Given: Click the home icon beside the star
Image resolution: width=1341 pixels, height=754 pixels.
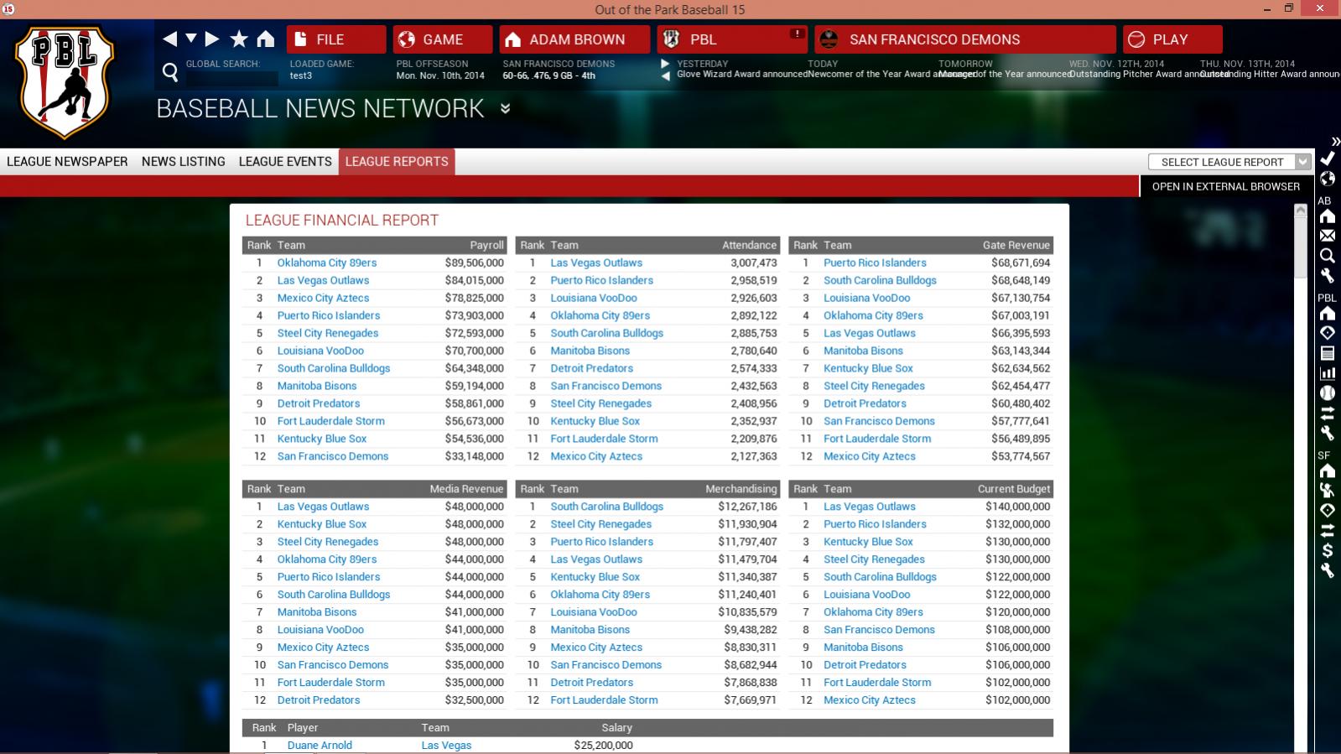Looking at the screenshot, I should click(x=266, y=39).
